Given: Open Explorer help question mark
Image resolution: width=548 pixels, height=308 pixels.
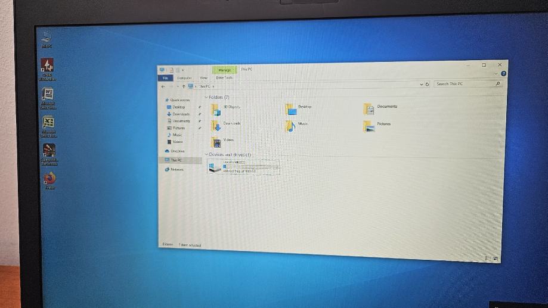Looking at the screenshot, I should pos(503,73).
